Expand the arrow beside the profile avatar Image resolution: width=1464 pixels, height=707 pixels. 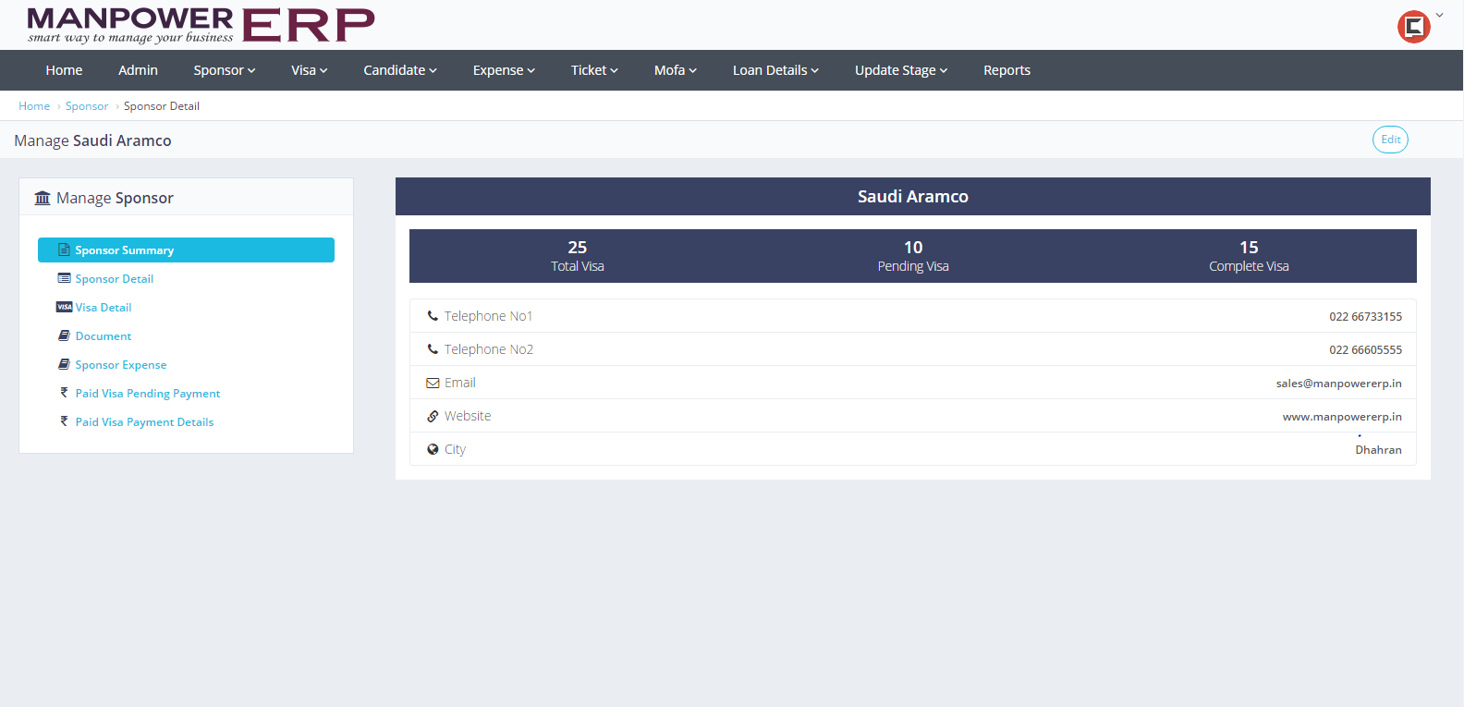point(1439,16)
